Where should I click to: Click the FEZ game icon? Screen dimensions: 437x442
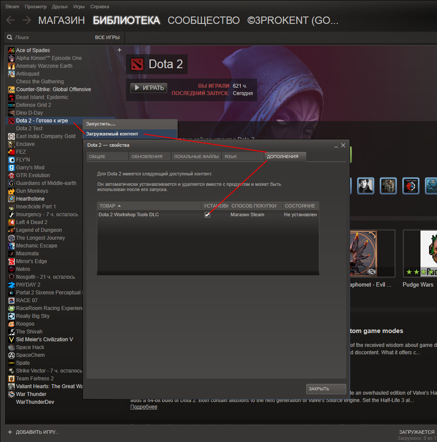11,152
